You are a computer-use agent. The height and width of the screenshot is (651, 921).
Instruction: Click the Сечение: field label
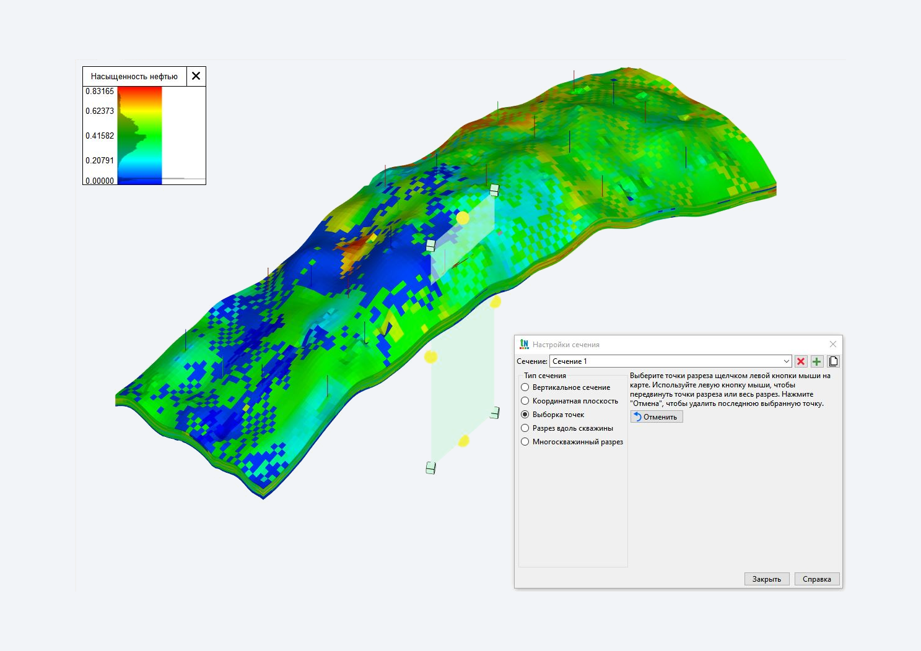pyautogui.click(x=532, y=361)
